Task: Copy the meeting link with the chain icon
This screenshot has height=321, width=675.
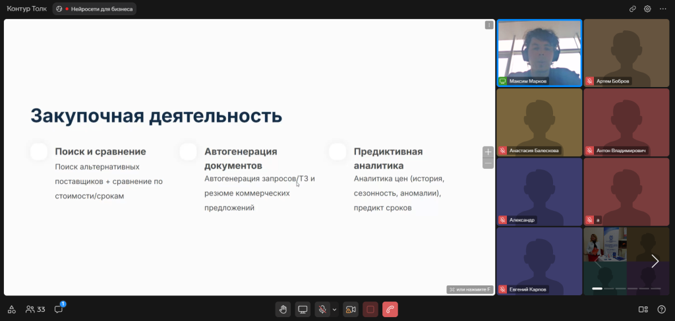Action: (633, 9)
